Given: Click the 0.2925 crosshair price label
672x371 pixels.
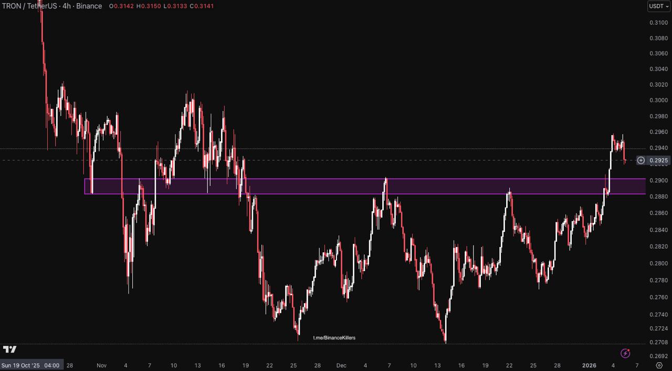Looking at the screenshot, I should [x=659, y=160].
